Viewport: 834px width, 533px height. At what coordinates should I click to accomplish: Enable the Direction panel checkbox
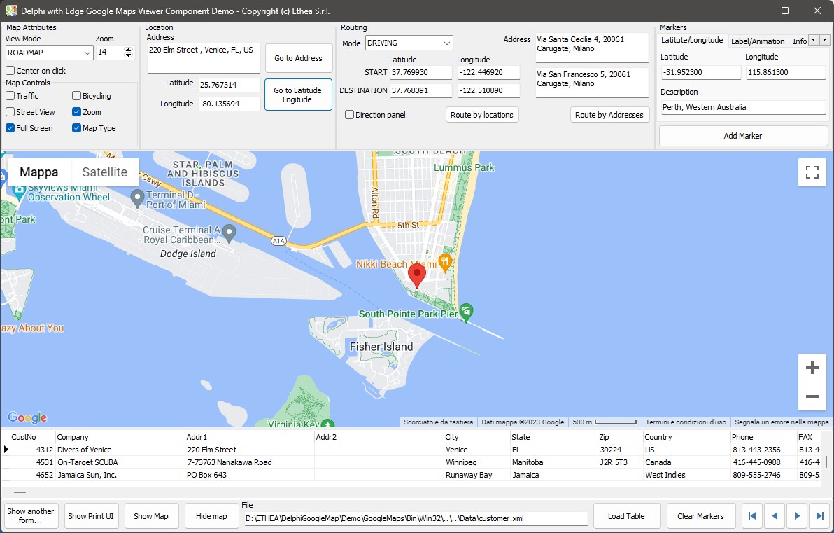coord(349,114)
